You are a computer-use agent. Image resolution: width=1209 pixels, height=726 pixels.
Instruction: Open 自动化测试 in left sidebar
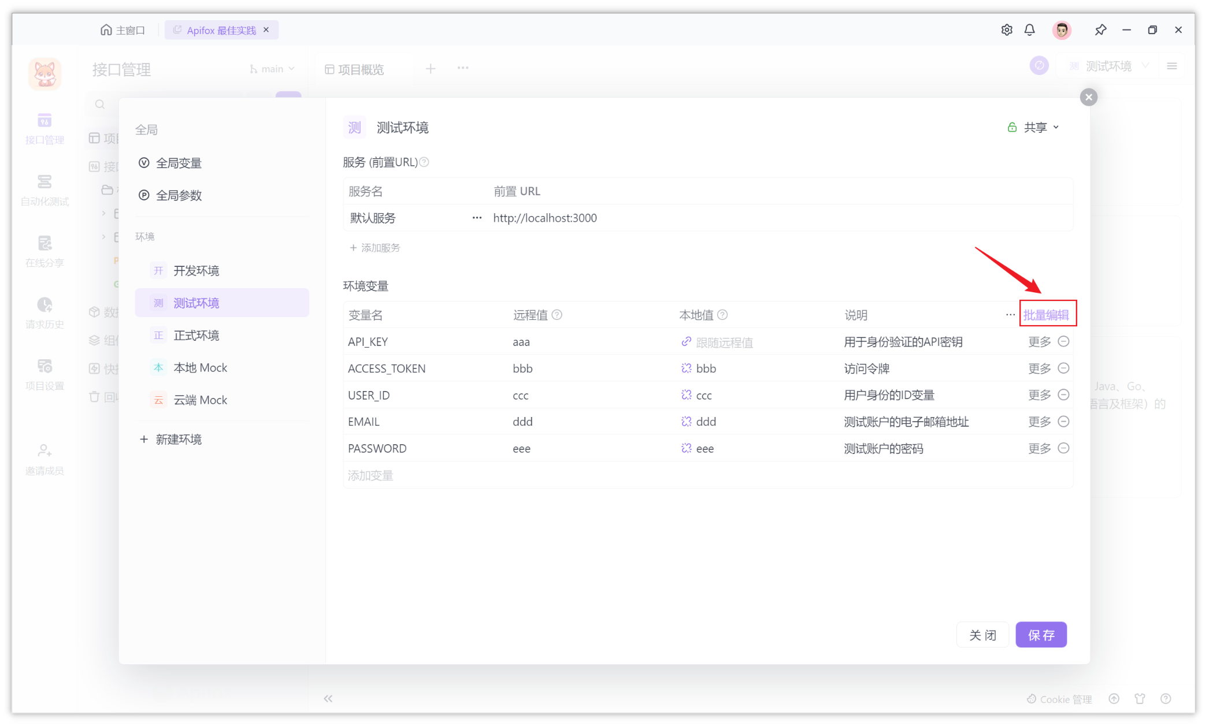click(44, 190)
